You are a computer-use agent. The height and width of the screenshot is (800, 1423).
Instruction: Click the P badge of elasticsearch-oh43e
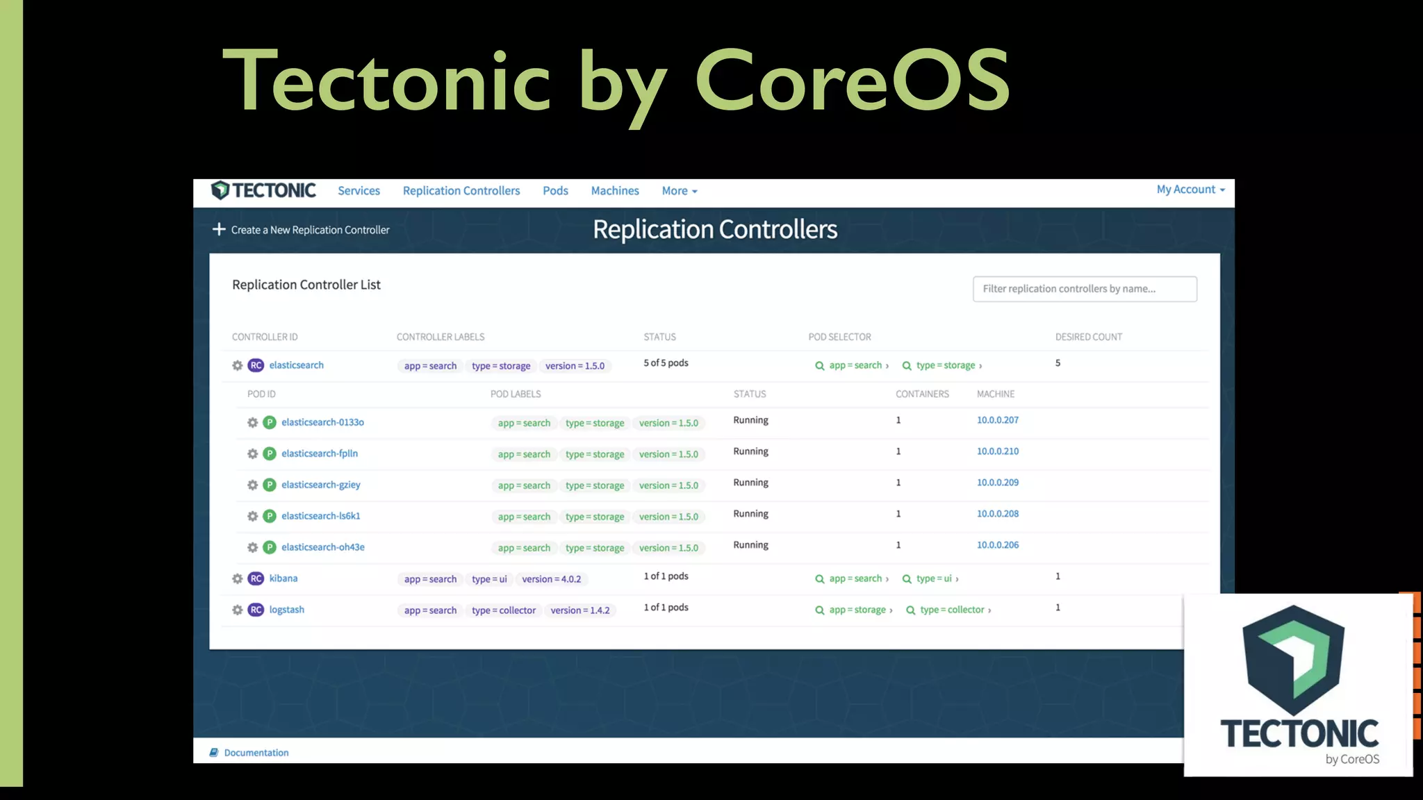[270, 547]
